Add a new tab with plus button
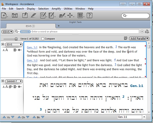Screen dimensions: 153x123 [59, 26]
